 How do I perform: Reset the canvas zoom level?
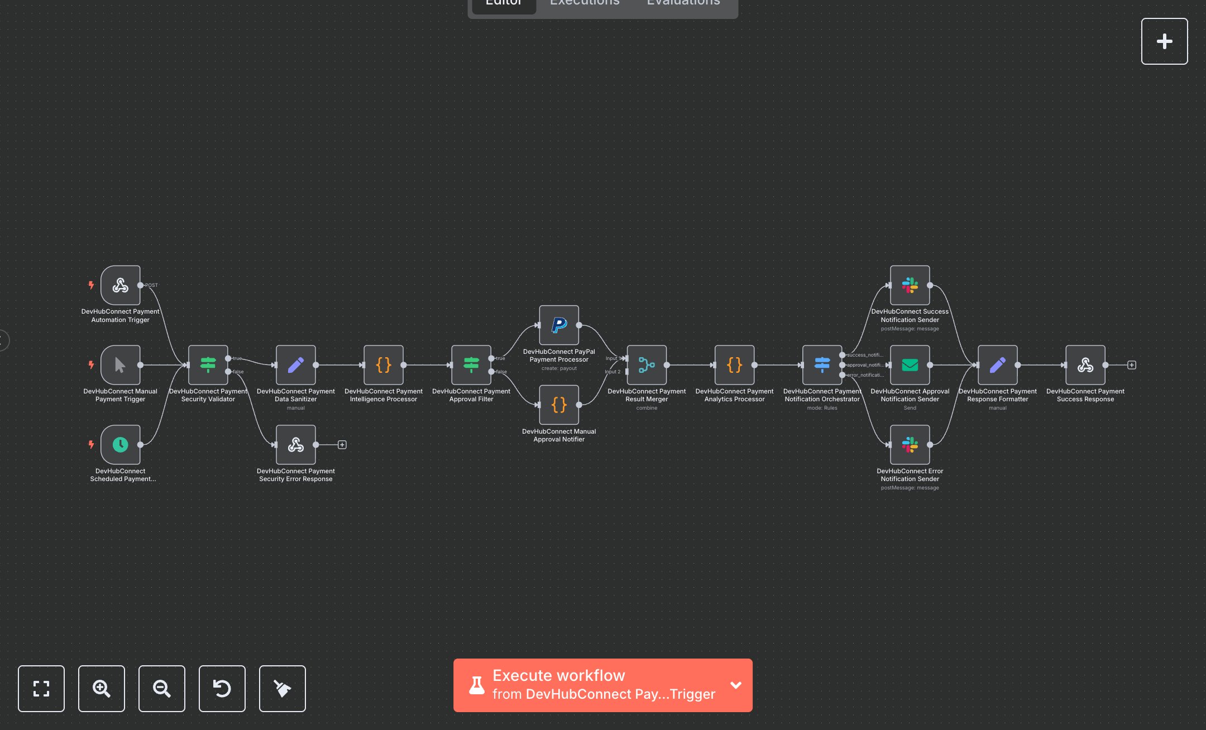tap(222, 688)
